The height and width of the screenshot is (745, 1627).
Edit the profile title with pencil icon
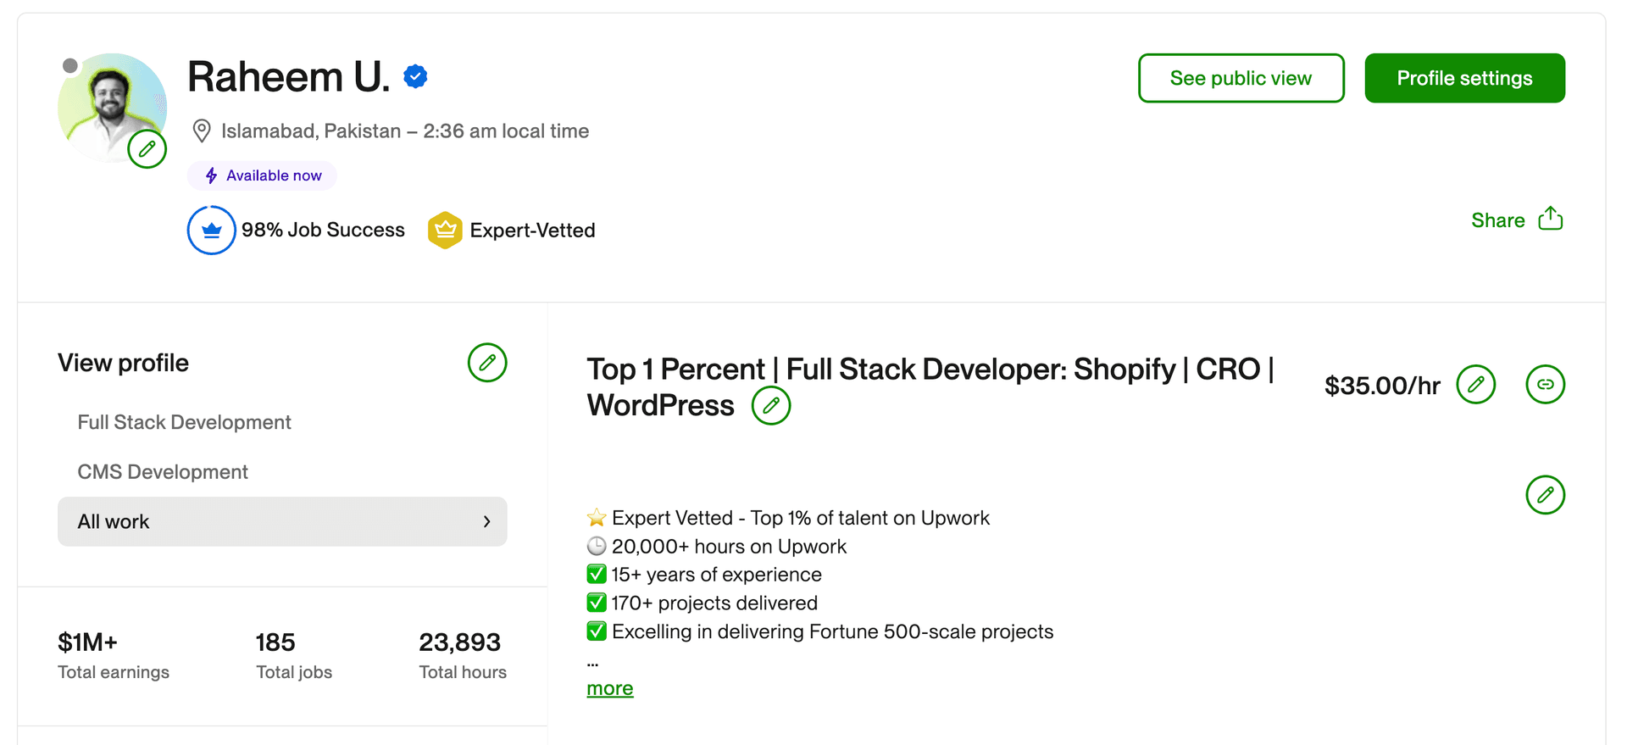coord(770,405)
